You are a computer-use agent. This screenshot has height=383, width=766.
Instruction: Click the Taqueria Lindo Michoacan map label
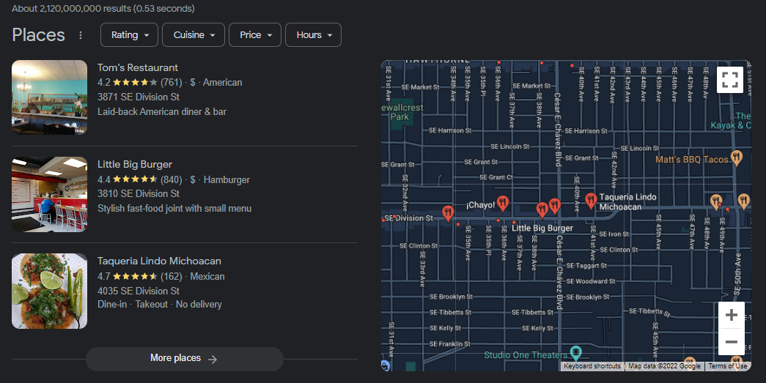coord(627,202)
